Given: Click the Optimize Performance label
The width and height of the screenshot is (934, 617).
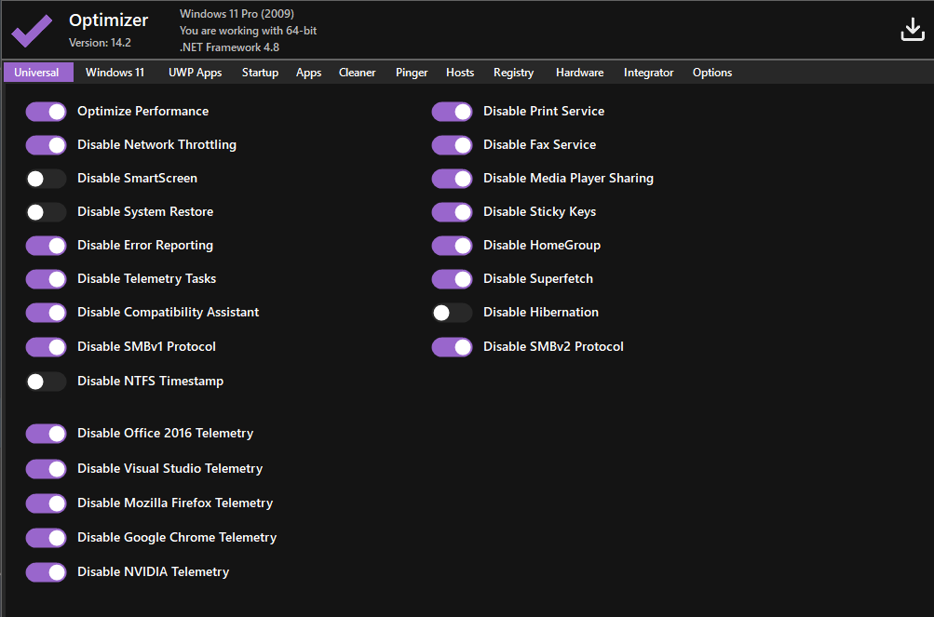Looking at the screenshot, I should click(143, 112).
